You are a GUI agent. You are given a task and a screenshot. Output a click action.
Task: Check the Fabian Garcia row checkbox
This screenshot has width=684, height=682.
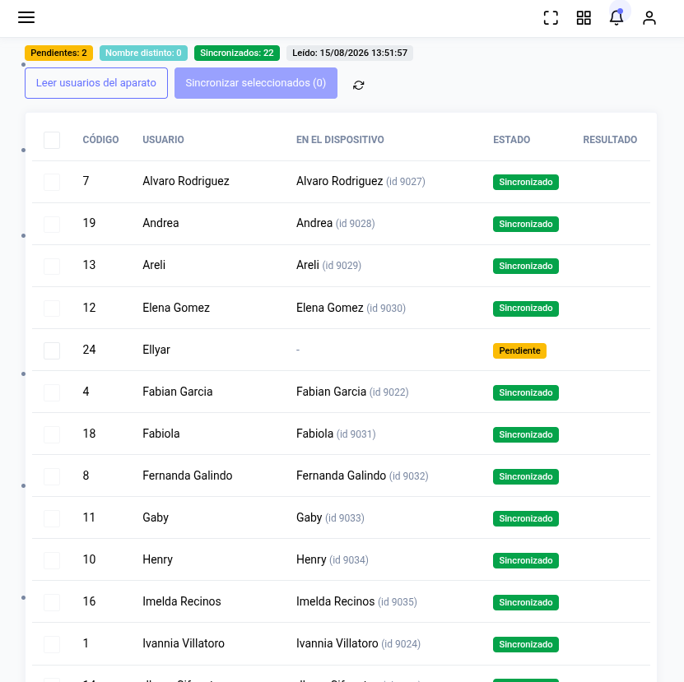tap(52, 392)
